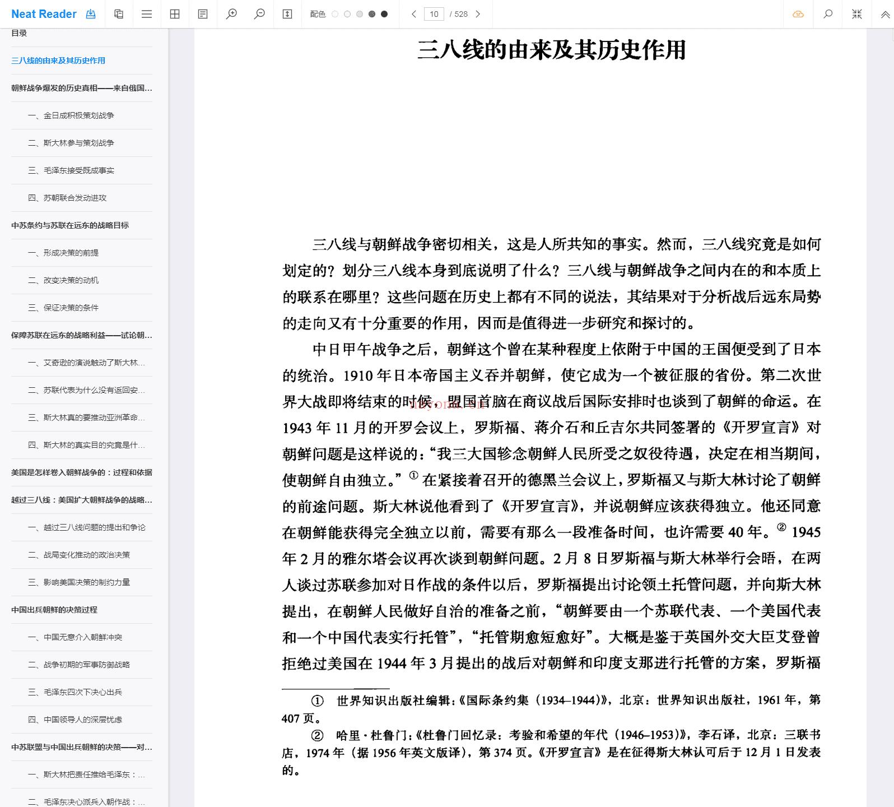
Task: Click footnote ② about 杜鲁门回忆录
Action: [551, 752]
